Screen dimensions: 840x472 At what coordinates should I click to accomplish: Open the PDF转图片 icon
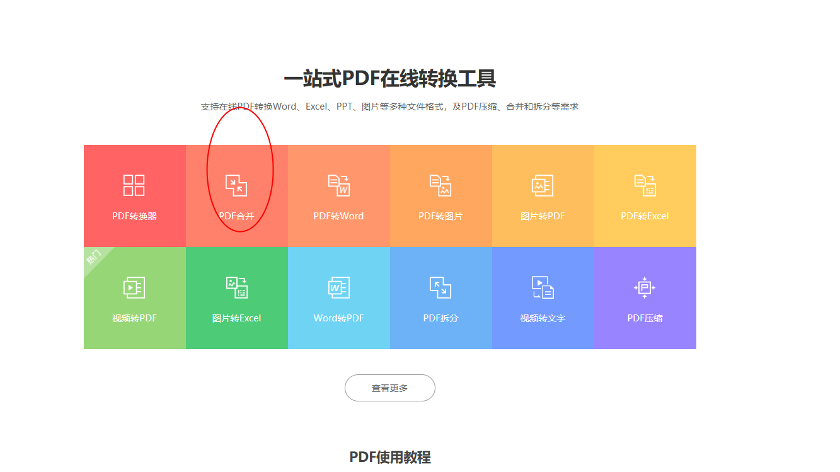coord(440,185)
